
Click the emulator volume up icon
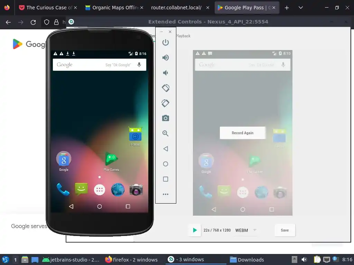coord(166,58)
